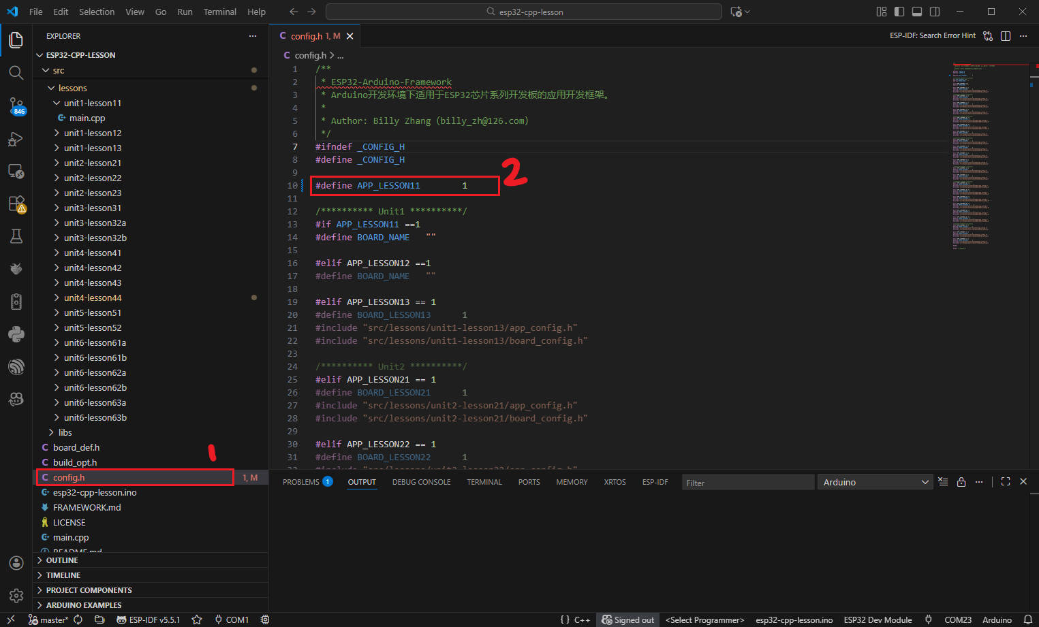Open the Search view in activity bar
1039x627 pixels.
(x=16, y=73)
